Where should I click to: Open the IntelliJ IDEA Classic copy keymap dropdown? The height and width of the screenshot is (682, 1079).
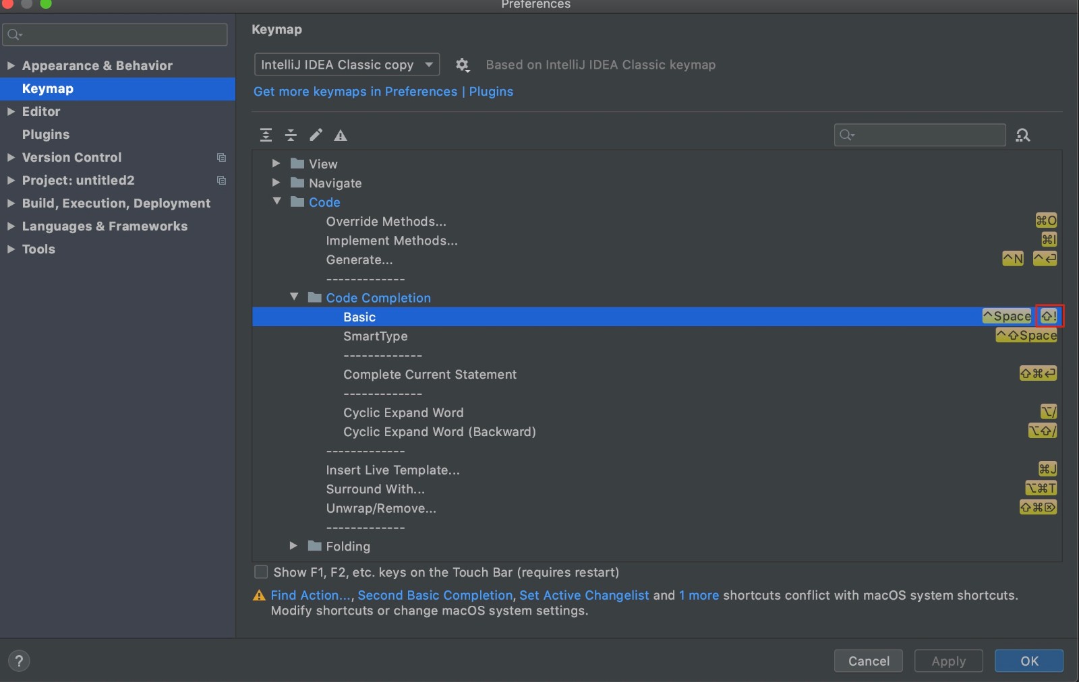pos(347,65)
